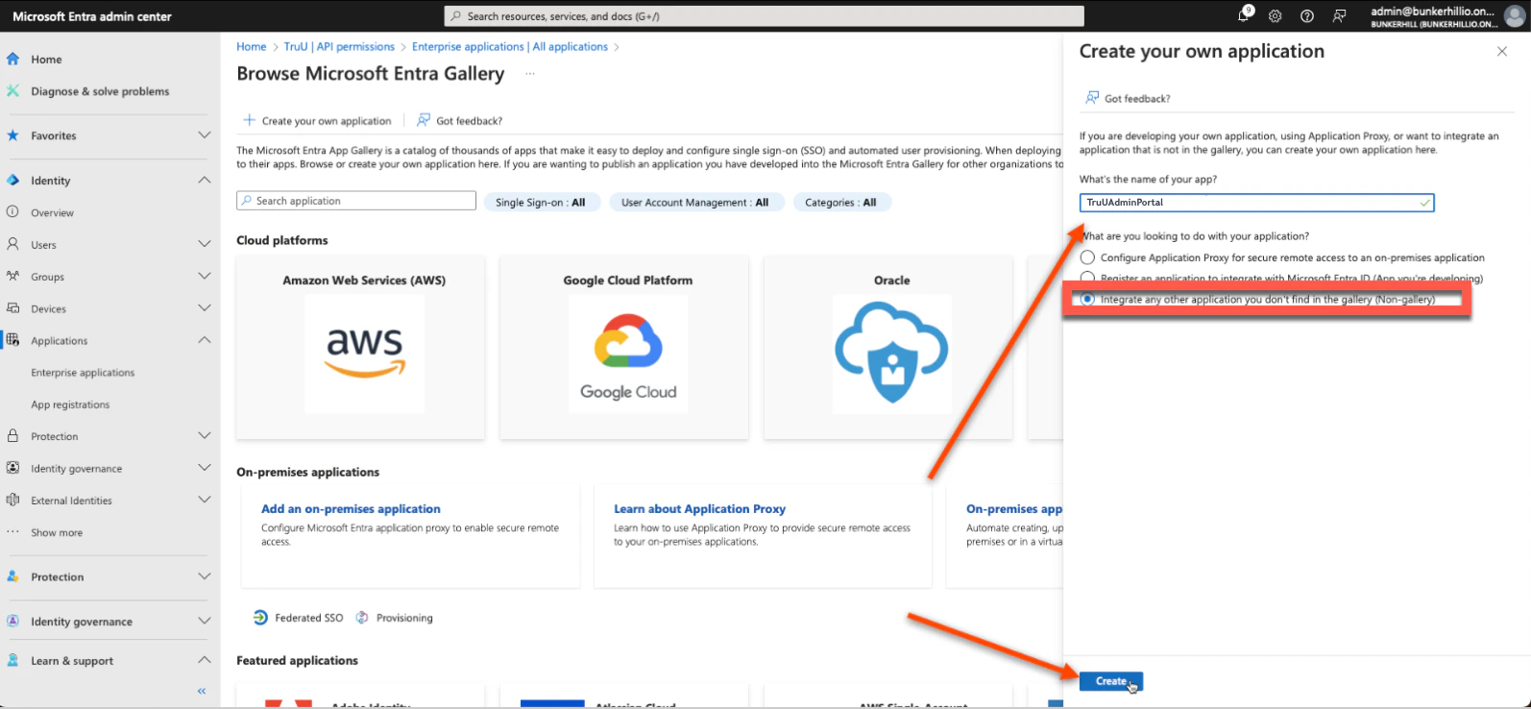Open the help question mark icon

click(1307, 16)
